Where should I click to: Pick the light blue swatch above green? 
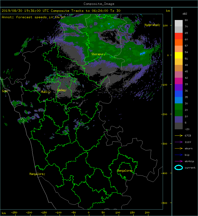pyautogui.click(x=179, y=100)
